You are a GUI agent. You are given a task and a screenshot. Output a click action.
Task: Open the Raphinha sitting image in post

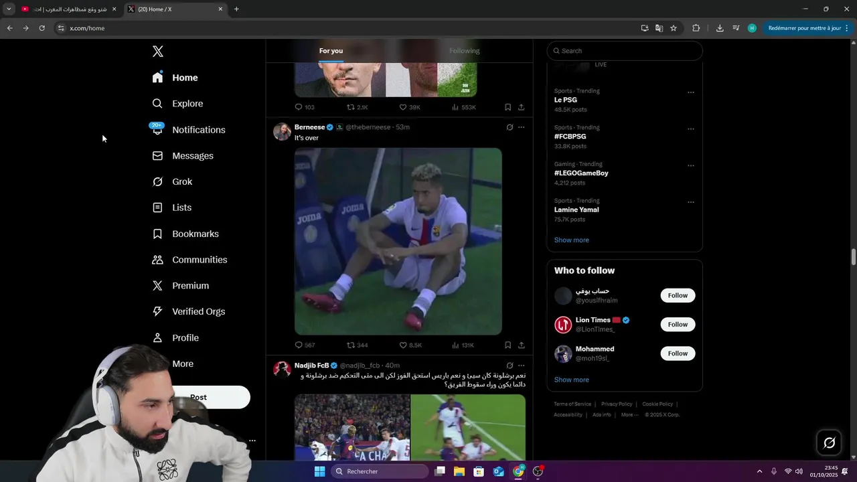pos(398,242)
